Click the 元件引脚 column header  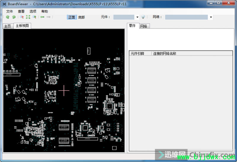[x=140, y=53]
